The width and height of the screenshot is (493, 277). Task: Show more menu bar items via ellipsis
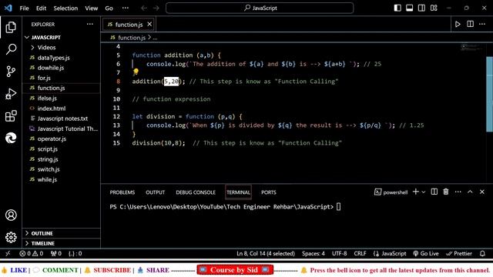[x=126, y=8]
